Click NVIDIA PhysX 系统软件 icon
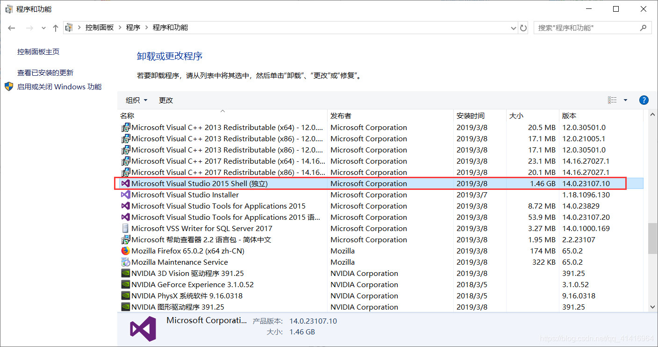Screen dimensions: 658x347 coord(125,296)
